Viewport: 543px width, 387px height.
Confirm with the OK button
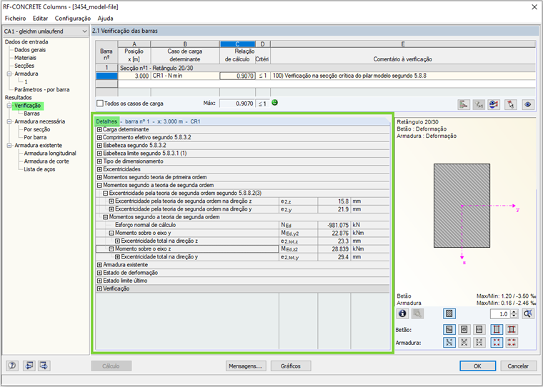coord(477,366)
